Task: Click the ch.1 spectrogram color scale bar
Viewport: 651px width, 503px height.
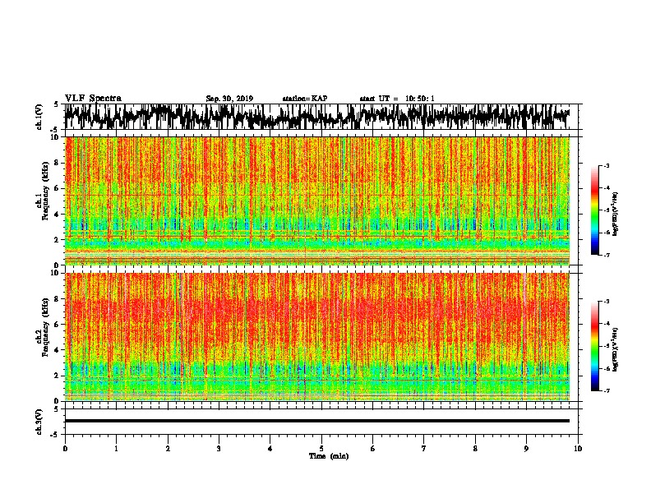Action: coord(594,210)
